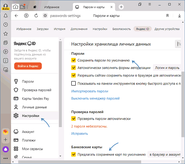Open Yandex Mail icon in sidebar

point(6,132)
